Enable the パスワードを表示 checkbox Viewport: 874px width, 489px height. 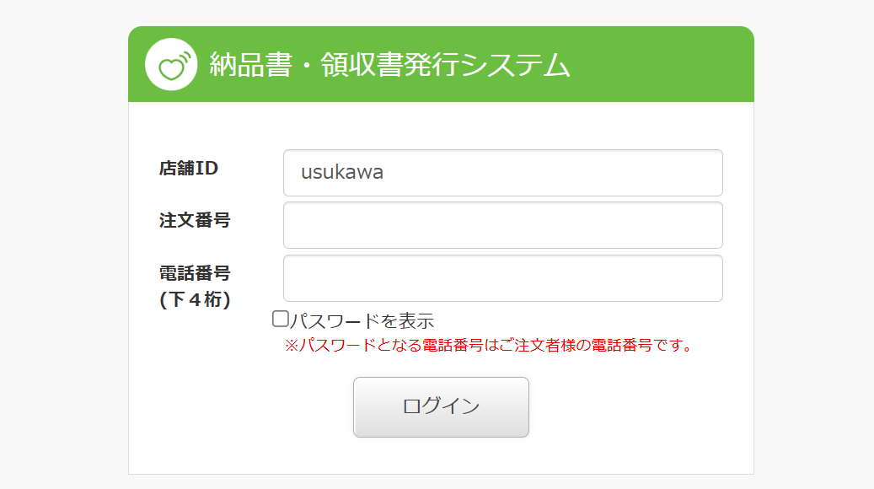[281, 319]
